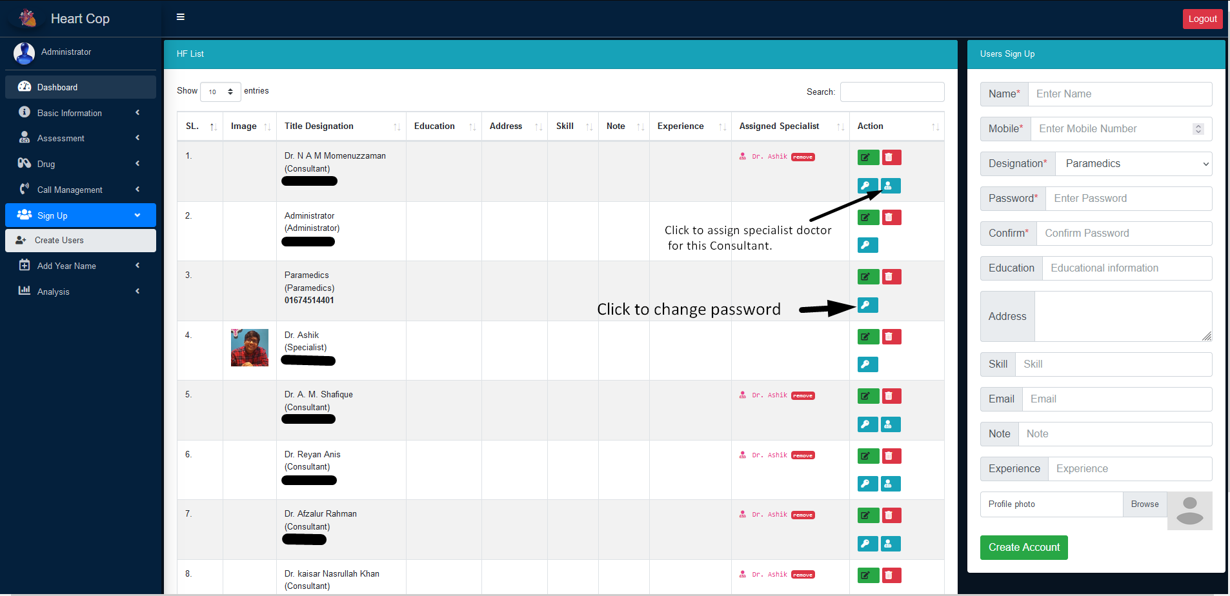The width and height of the screenshot is (1230, 596).
Task: Click the Search input field
Action: (891, 92)
